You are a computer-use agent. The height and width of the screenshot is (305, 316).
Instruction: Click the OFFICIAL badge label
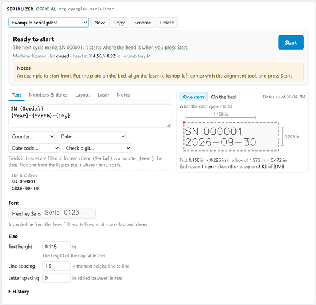point(46,9)
